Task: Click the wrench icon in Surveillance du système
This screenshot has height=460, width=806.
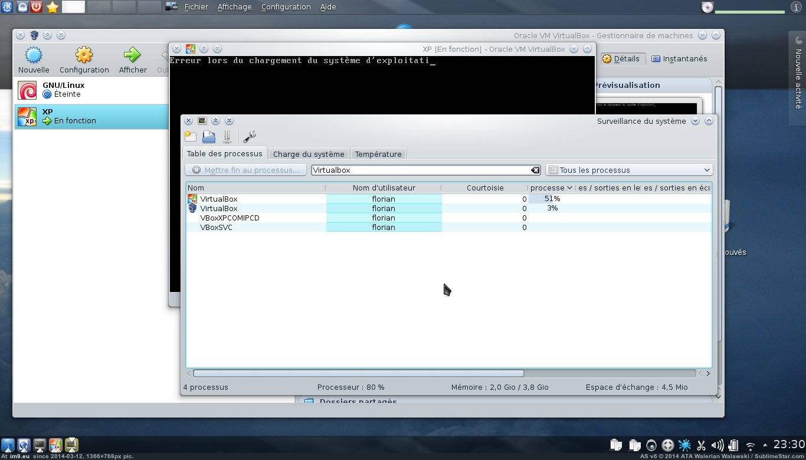Action: 250,137
